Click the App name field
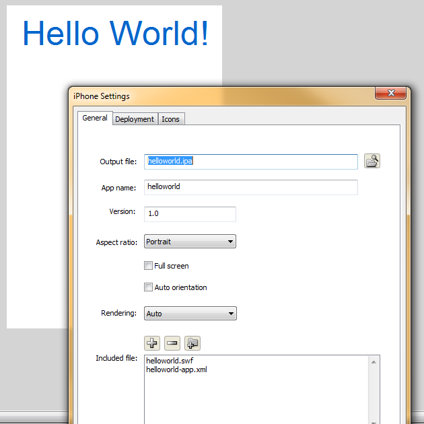424x424 pixels. 250,187
